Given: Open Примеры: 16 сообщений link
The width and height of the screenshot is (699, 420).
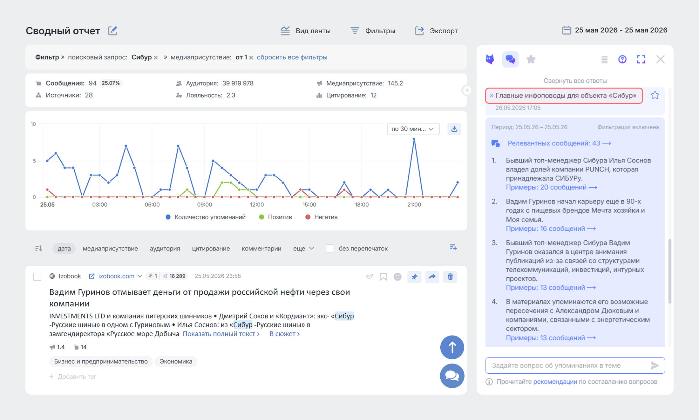Looking at the screenshot, I should (x=551, y=229).
